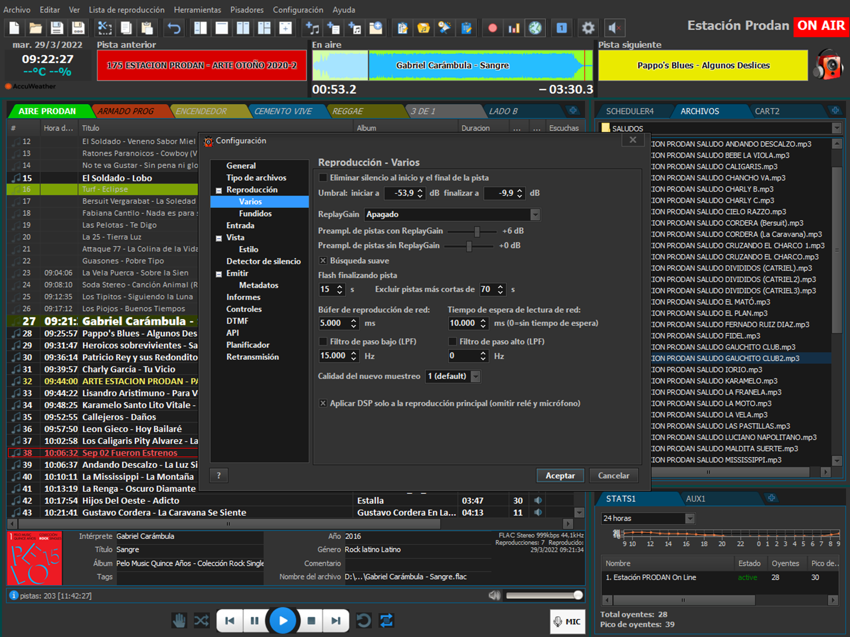The image size is (850, 637).
Task: Open the 'Pisadores' menu
Action: pyautogui.click(x=246, y=9)
